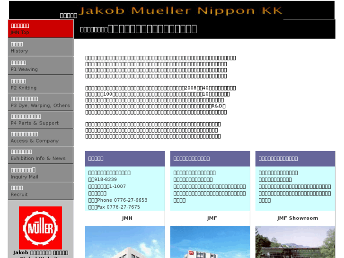
Task: Click the JMN caption text
Action: 127,218
